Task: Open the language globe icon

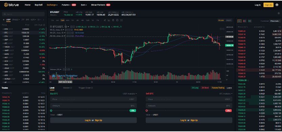Action: pos(277,5)
